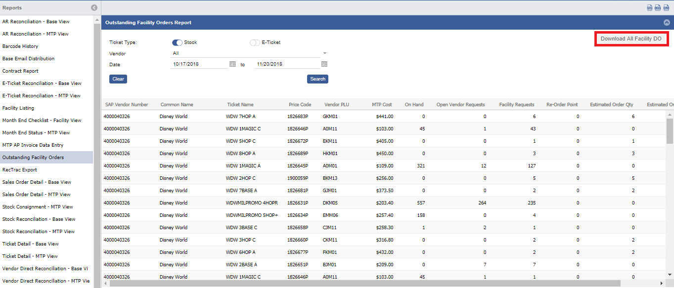Select RecTrac Export in the reports list

(20, 170)
